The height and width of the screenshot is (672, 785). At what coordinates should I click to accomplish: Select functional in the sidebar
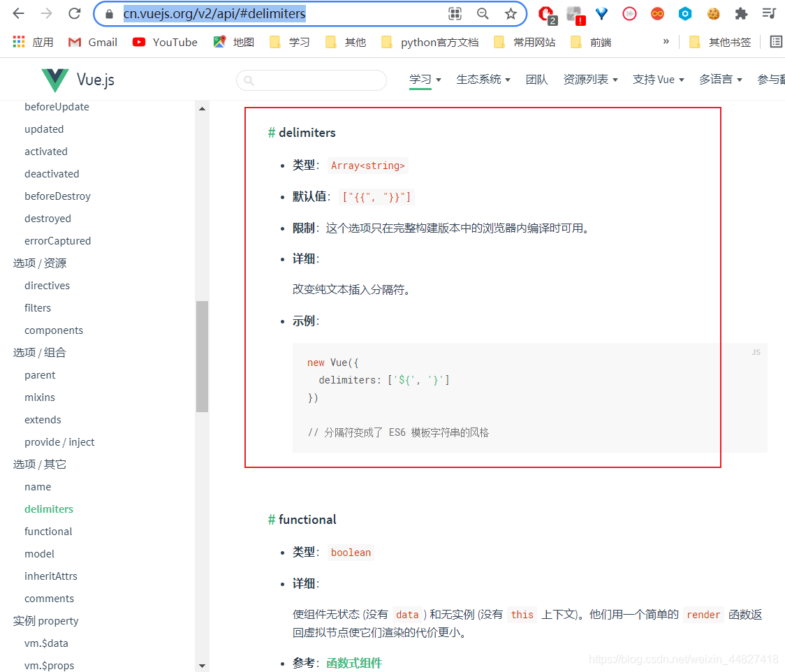[x=48, y=531]
